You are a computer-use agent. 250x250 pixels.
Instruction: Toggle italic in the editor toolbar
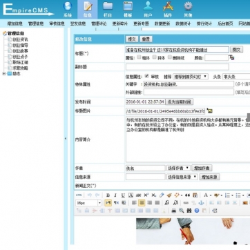click(115, 195)
